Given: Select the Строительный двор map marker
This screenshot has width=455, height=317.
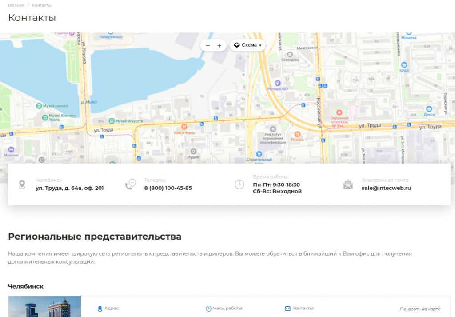Looking at the screenshot, I should pos(259,154).
